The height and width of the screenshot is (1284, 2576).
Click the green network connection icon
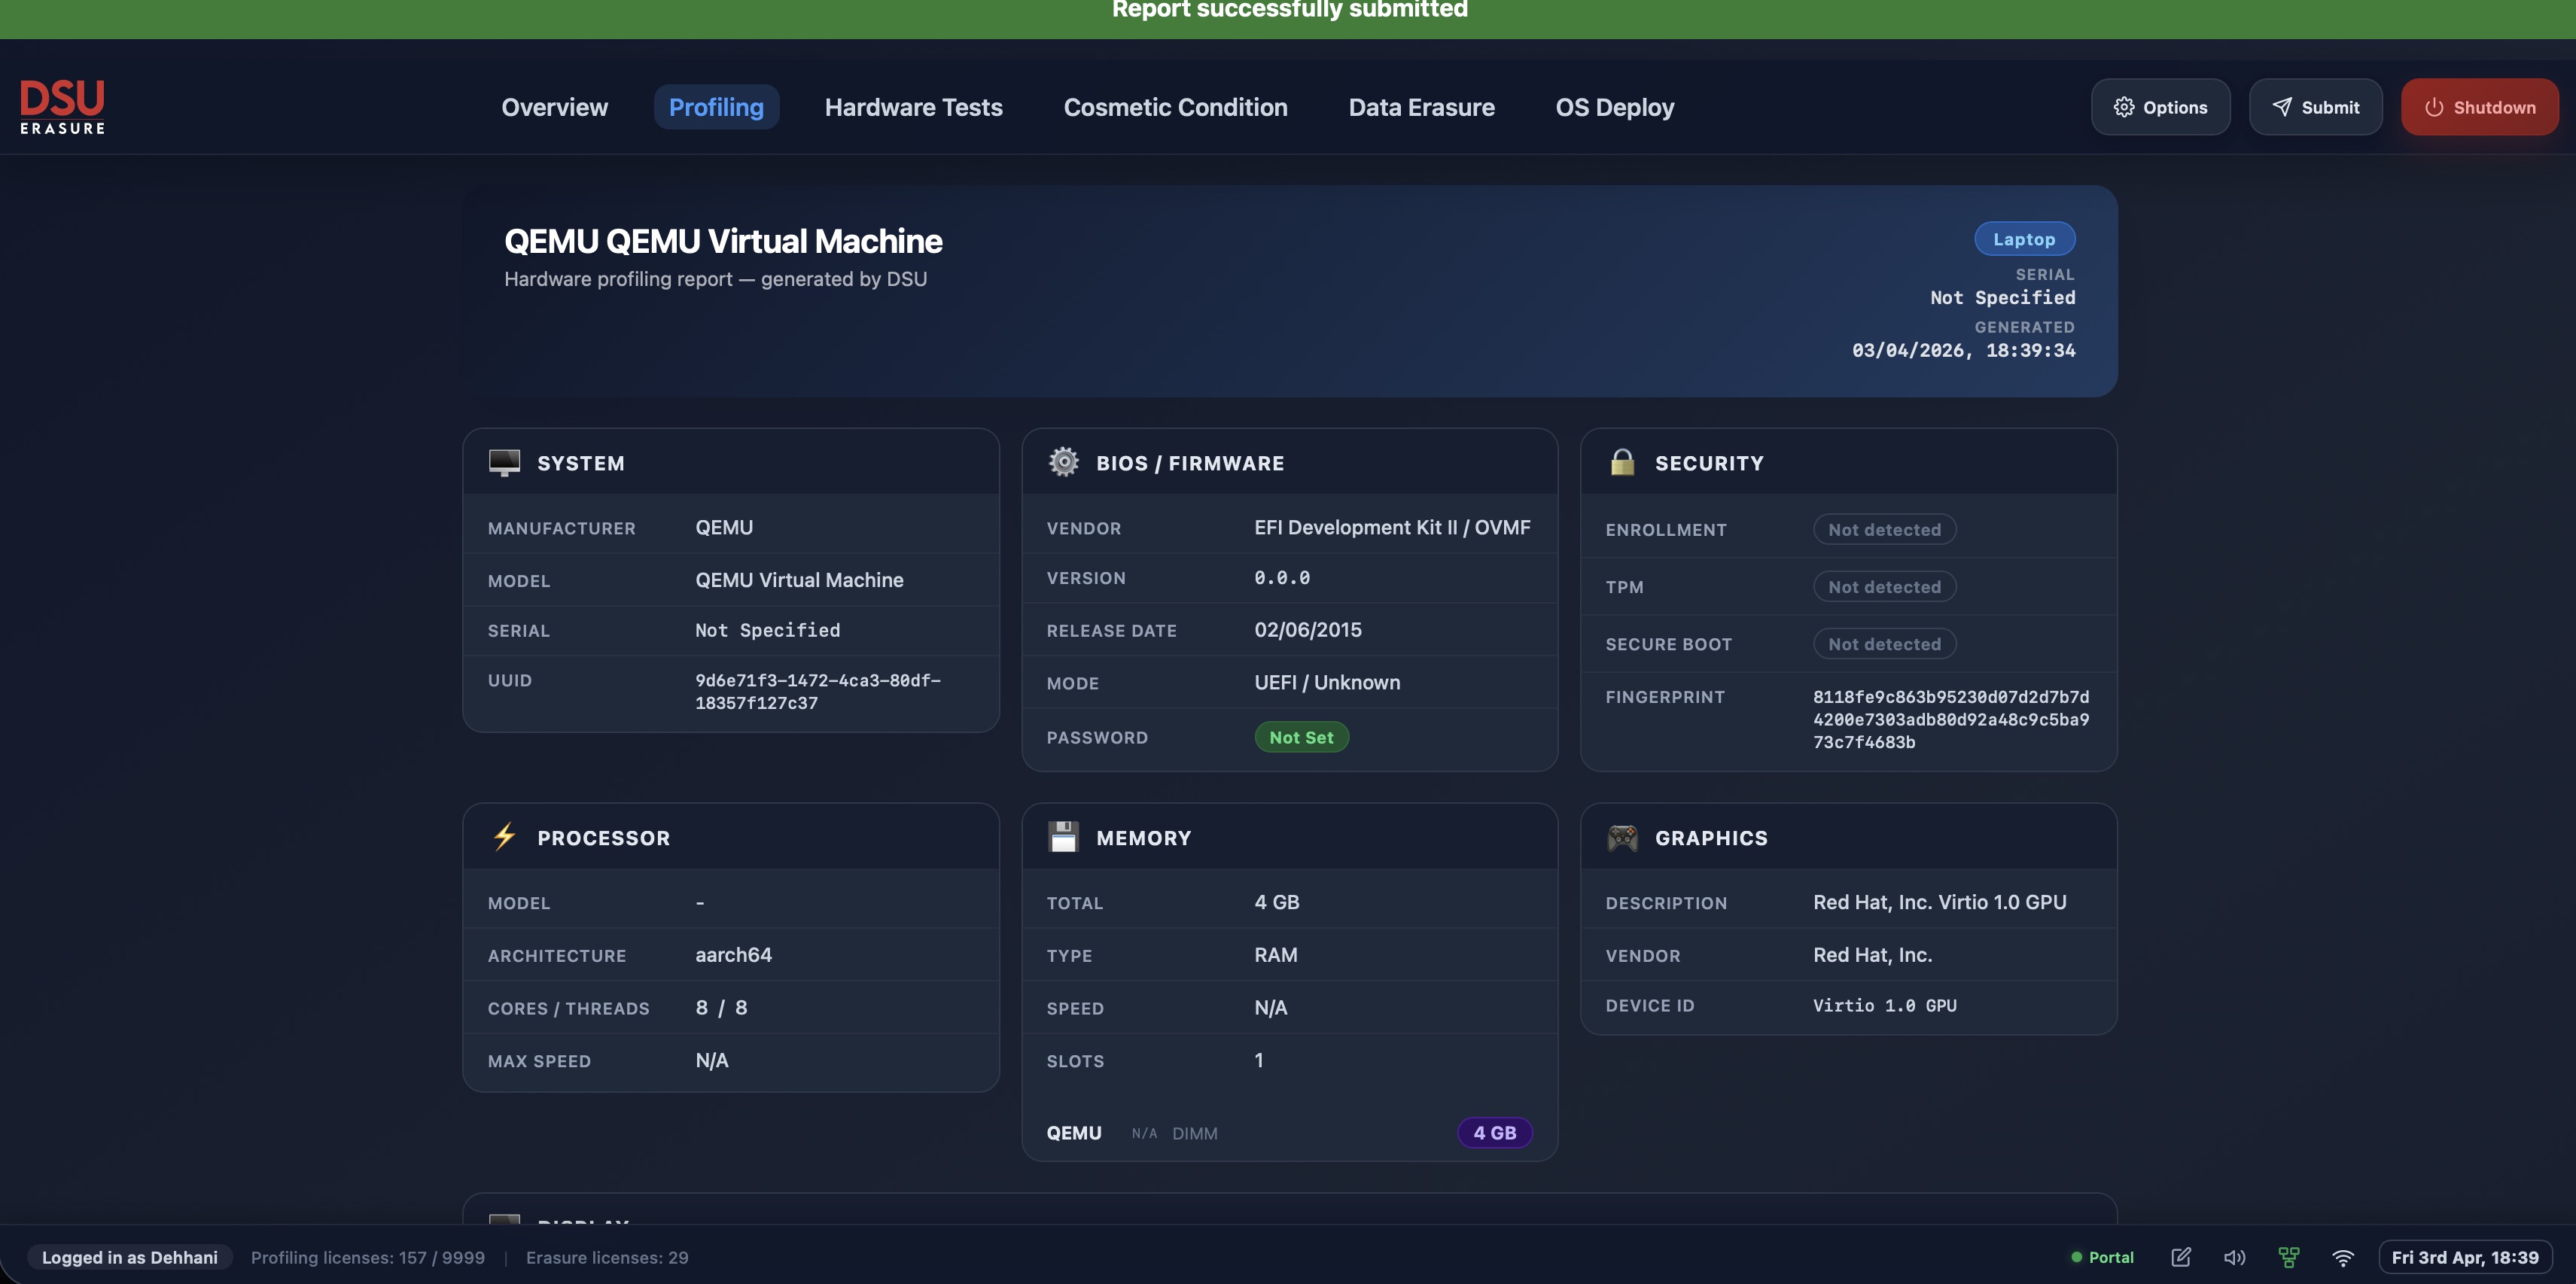click(2288, 1257)
